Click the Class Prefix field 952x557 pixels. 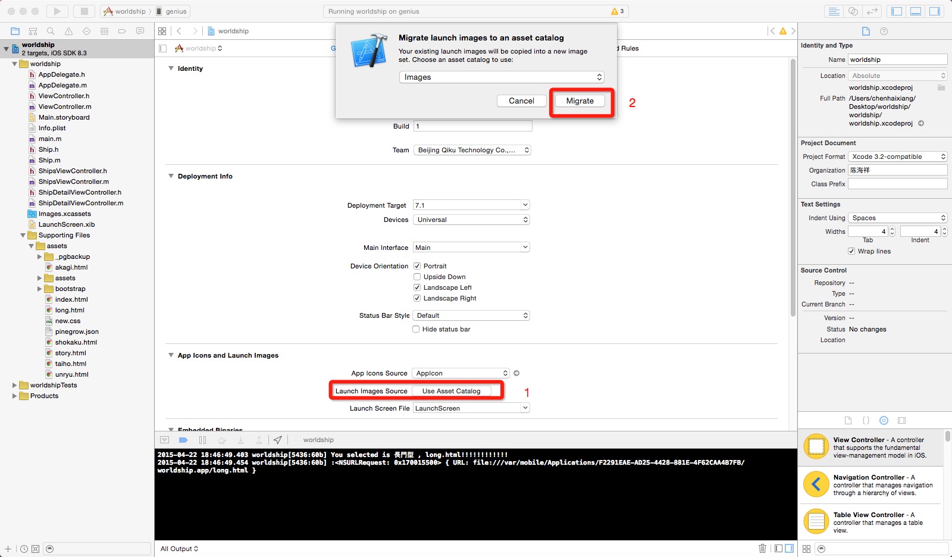coord(897,184)
